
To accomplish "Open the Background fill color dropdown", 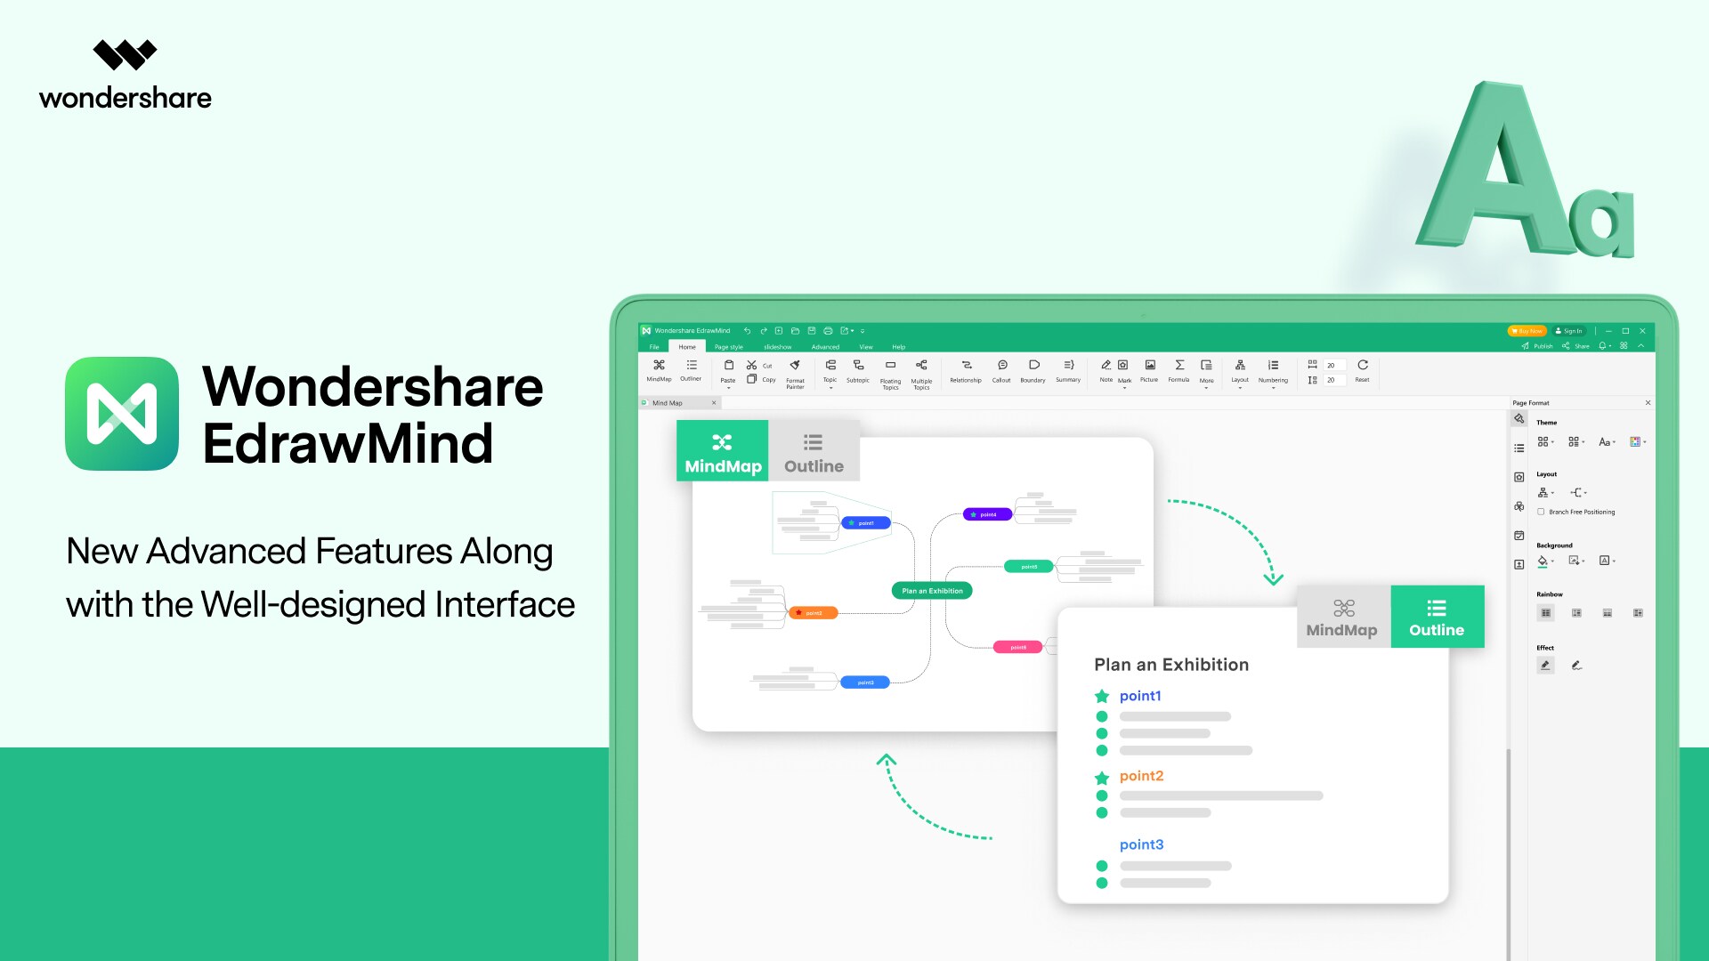I will click(x=1546, y=561).
